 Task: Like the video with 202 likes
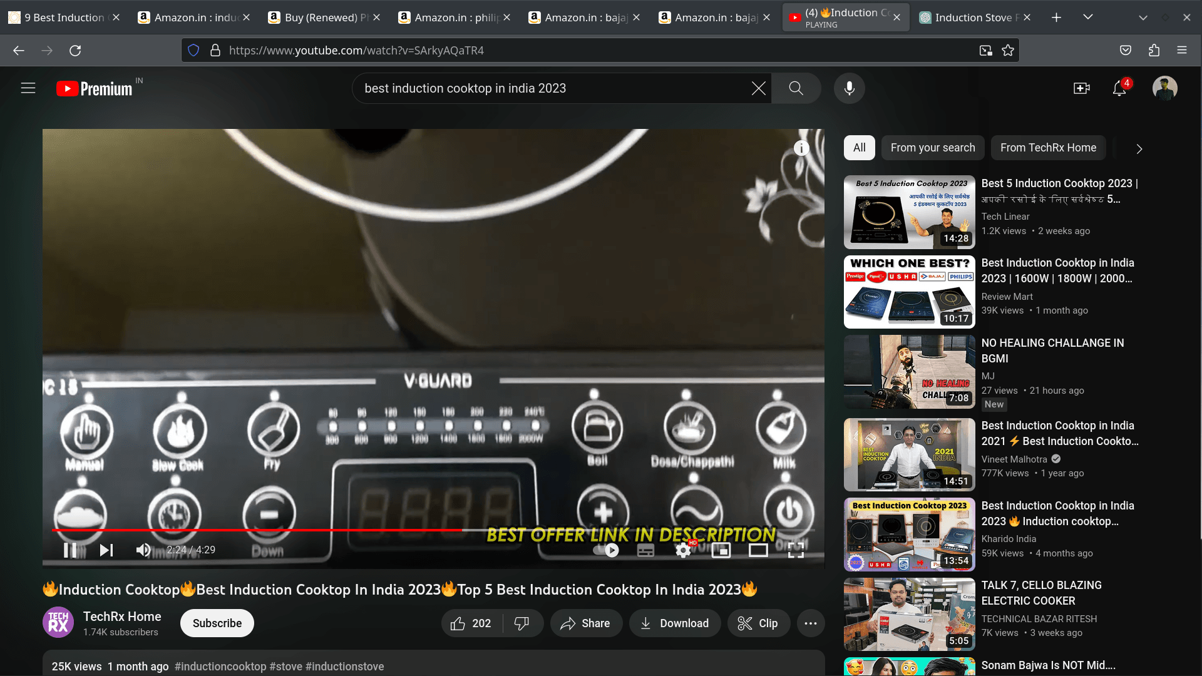point(472,623)
